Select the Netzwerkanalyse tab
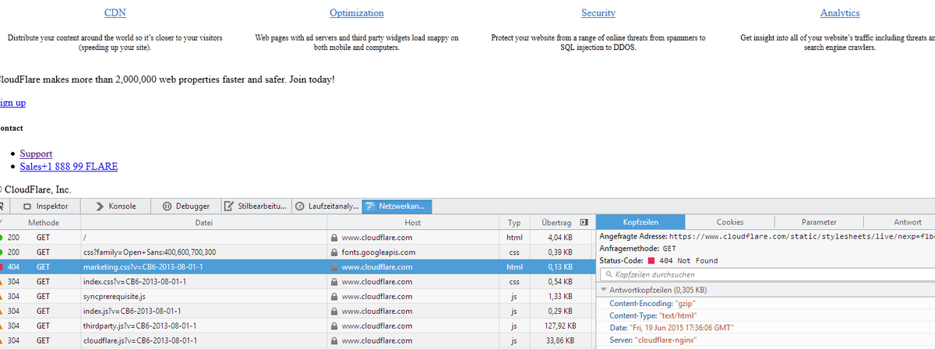 coord(397,206)
